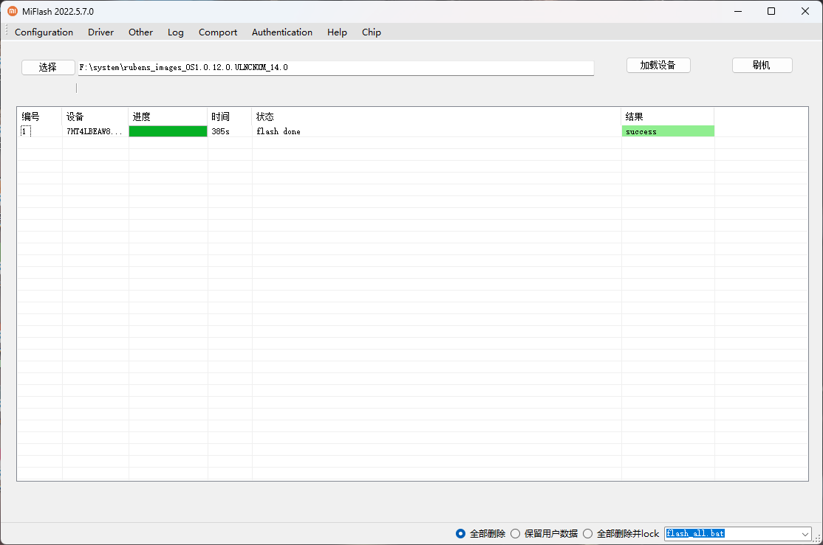Click the 刷机 flash button
The image size is (823, 545).
(x=762, y=65)
